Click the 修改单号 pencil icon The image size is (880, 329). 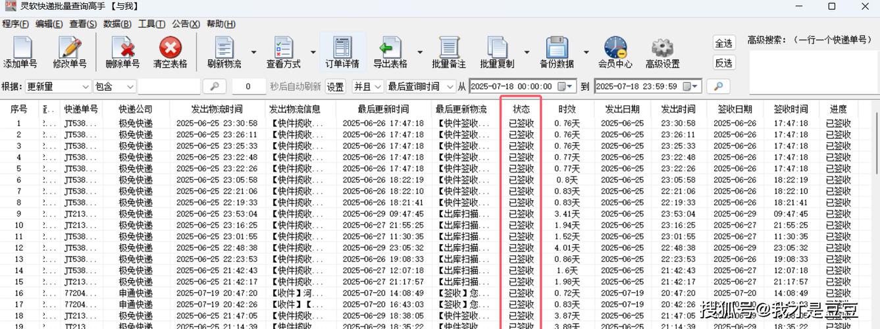[x=69, y=49]
